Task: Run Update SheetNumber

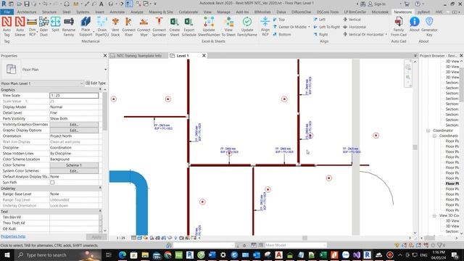Action: click(209, 27)
